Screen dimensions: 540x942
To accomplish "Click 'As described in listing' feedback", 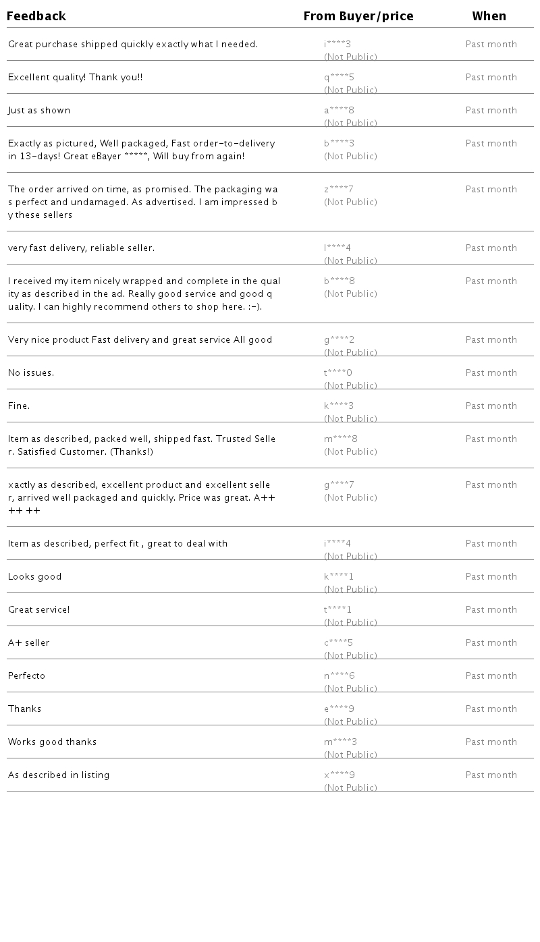I will coord(59,775).
